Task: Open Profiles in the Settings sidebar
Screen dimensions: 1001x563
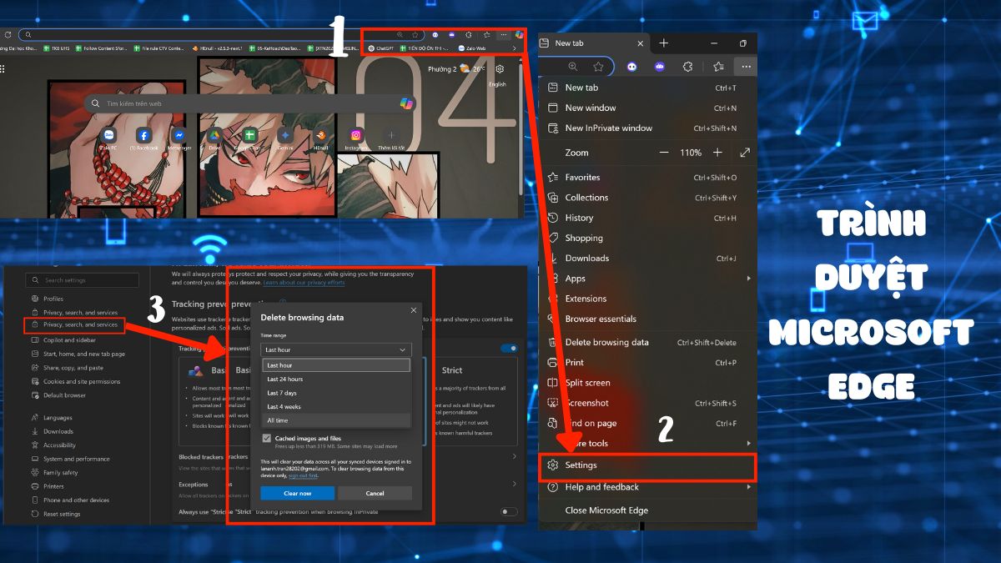Action: [53, 299]
